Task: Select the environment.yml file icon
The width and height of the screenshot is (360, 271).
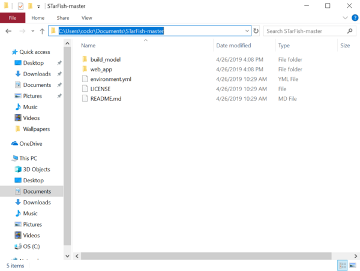Action: click(x=85, y=79)
